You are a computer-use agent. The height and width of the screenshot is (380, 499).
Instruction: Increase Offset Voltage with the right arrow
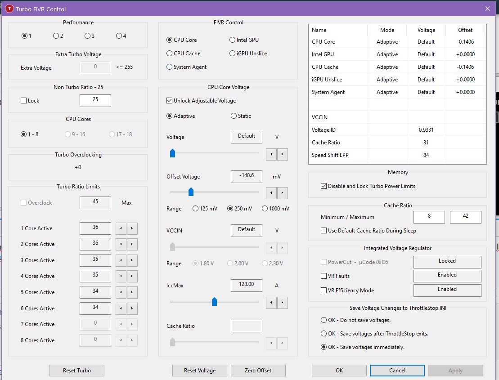coord(282,193)
